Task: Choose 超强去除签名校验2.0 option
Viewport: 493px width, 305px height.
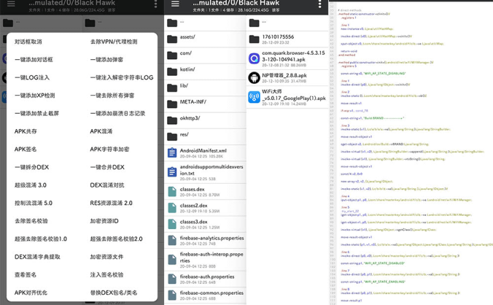Action: point(117,239)
